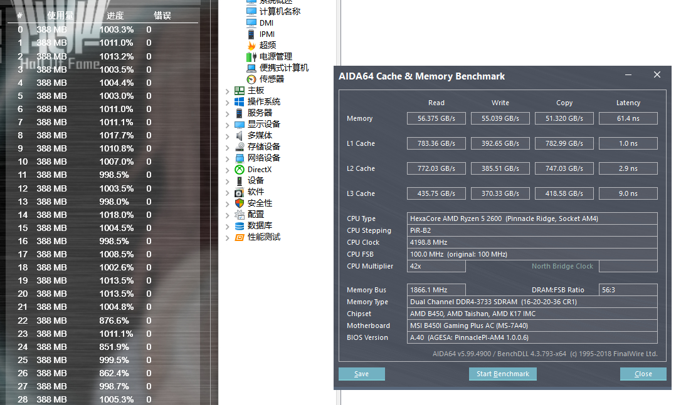Image resolution: width=681 pixels, height=405 pixels.
Task: Click the Memory Copy value 51.320 GB/s
Action: [x=564, y=118]
